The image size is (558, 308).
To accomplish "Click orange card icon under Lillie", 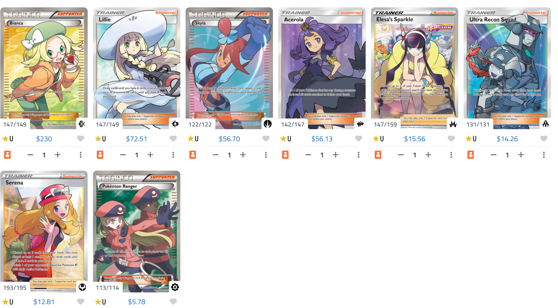I will tap(100, 155).
